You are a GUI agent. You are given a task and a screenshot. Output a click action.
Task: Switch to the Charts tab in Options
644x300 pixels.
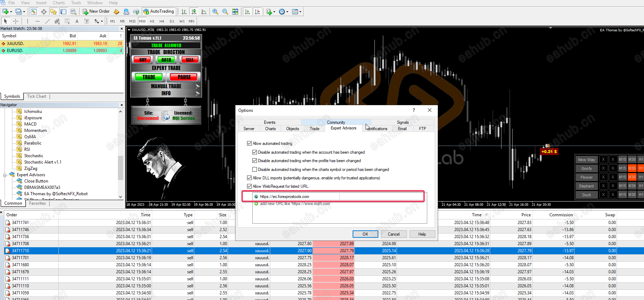pos(270,129)
